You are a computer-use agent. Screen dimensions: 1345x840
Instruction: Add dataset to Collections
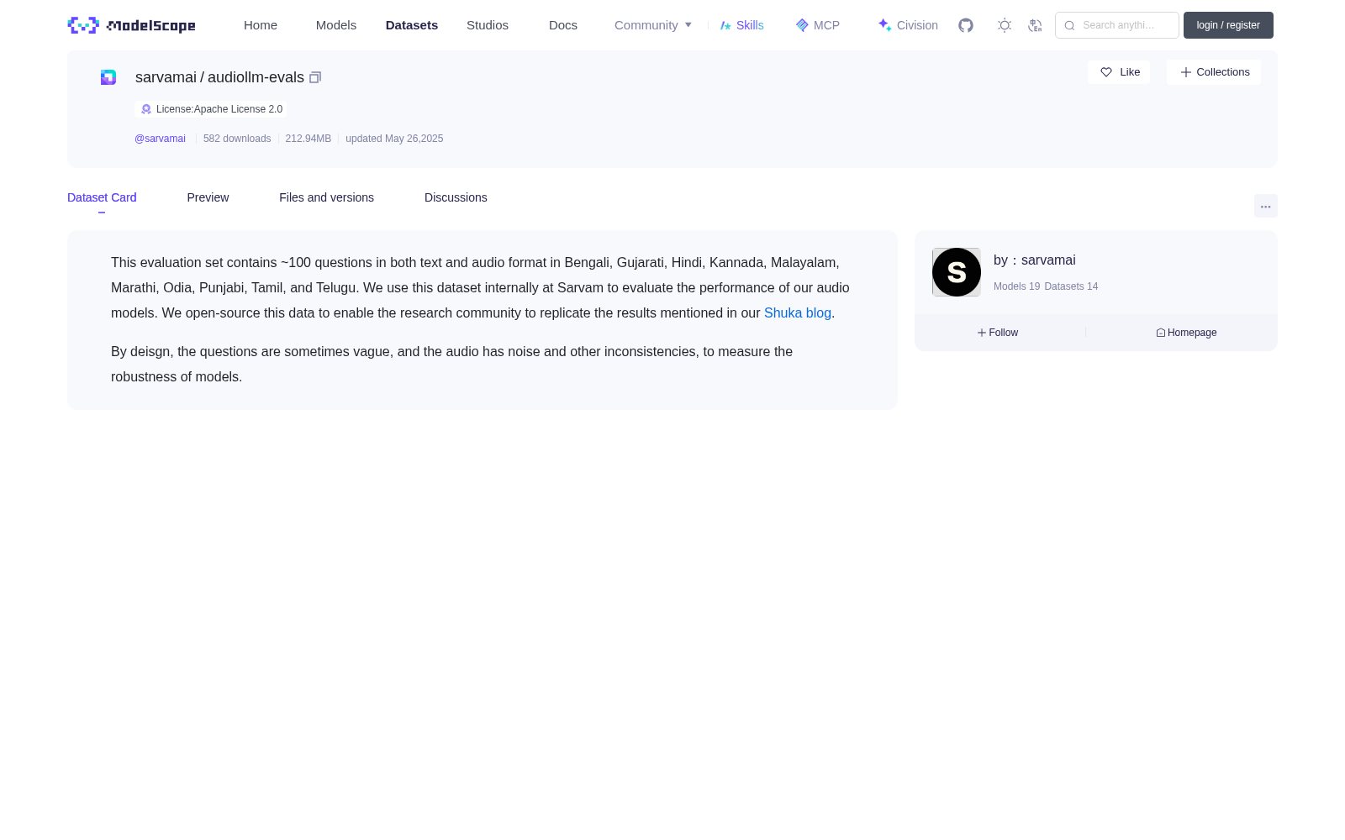click(x=1214, y=72)
